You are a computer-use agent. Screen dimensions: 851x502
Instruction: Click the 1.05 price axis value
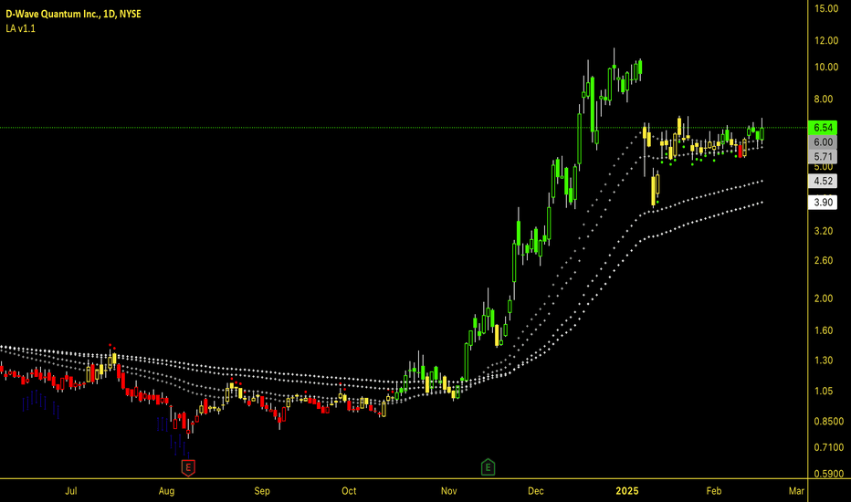click(x=823, y=392)
